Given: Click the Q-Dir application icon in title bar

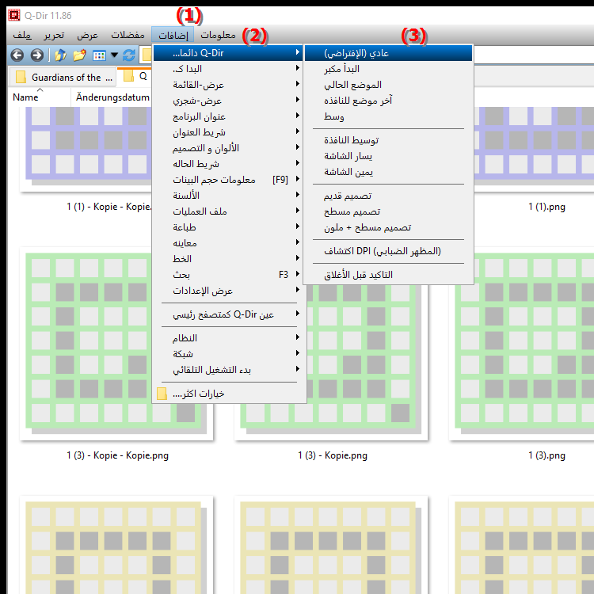Looking at the screenshot, I should [x=14, y=15].
